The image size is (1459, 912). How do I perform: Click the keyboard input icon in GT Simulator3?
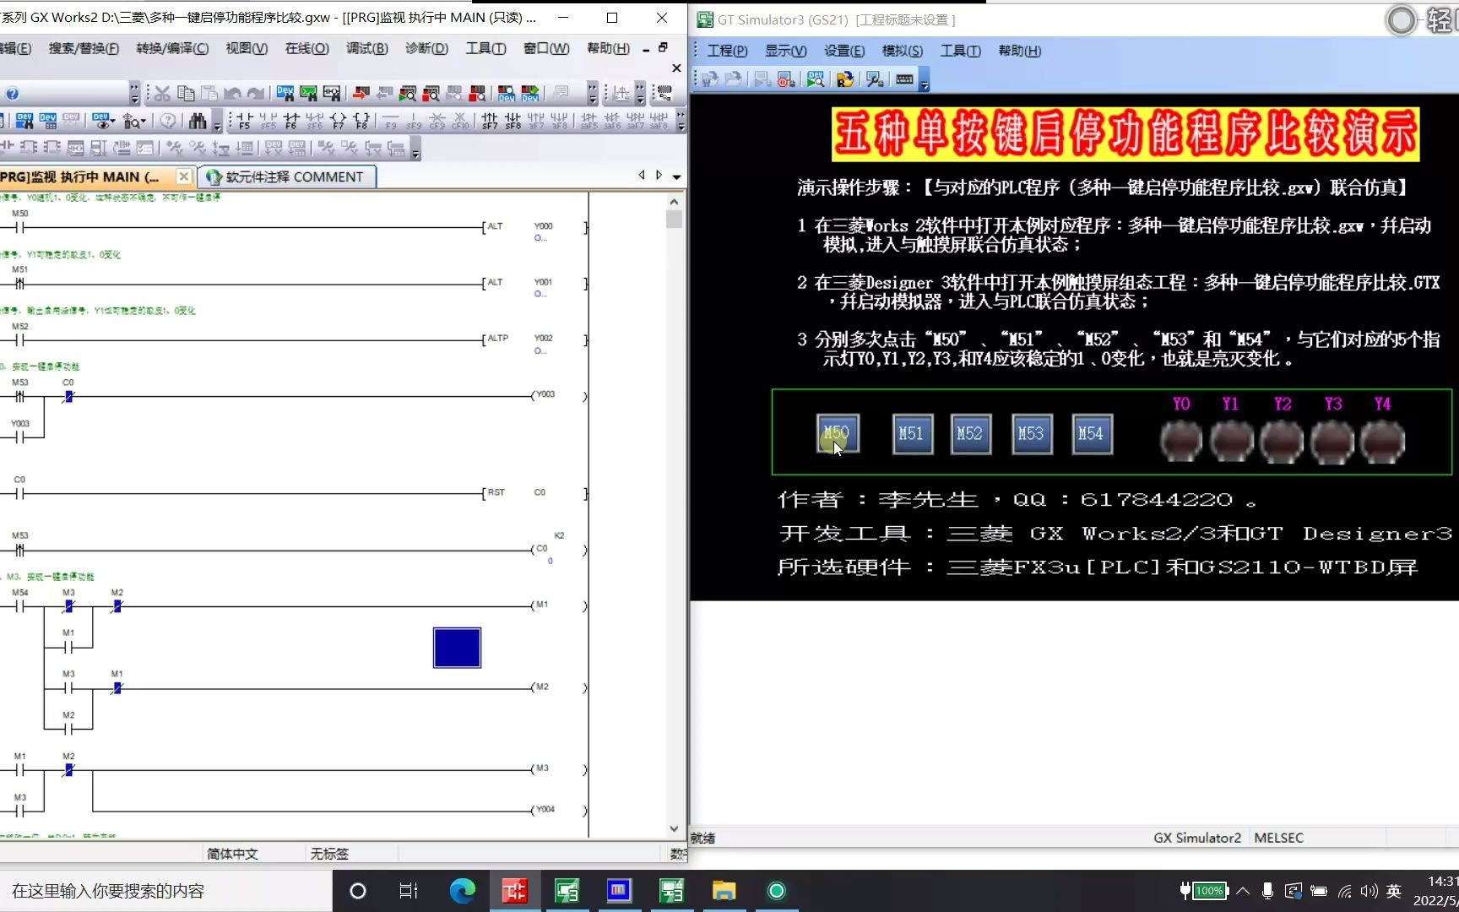[903, 80]
